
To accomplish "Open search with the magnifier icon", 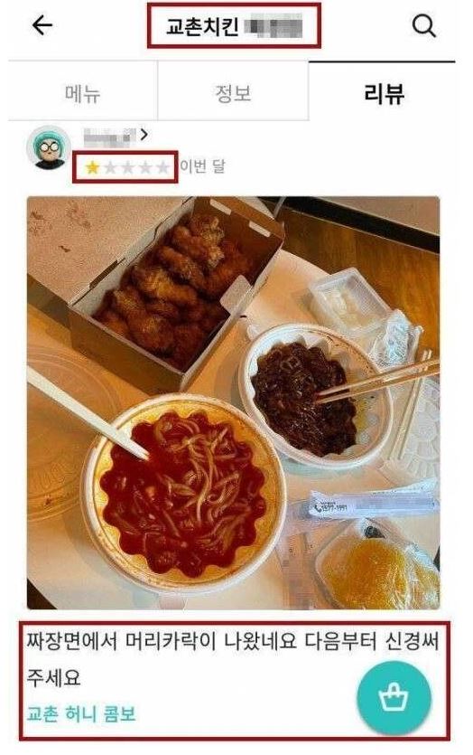I will coord(423,25).
